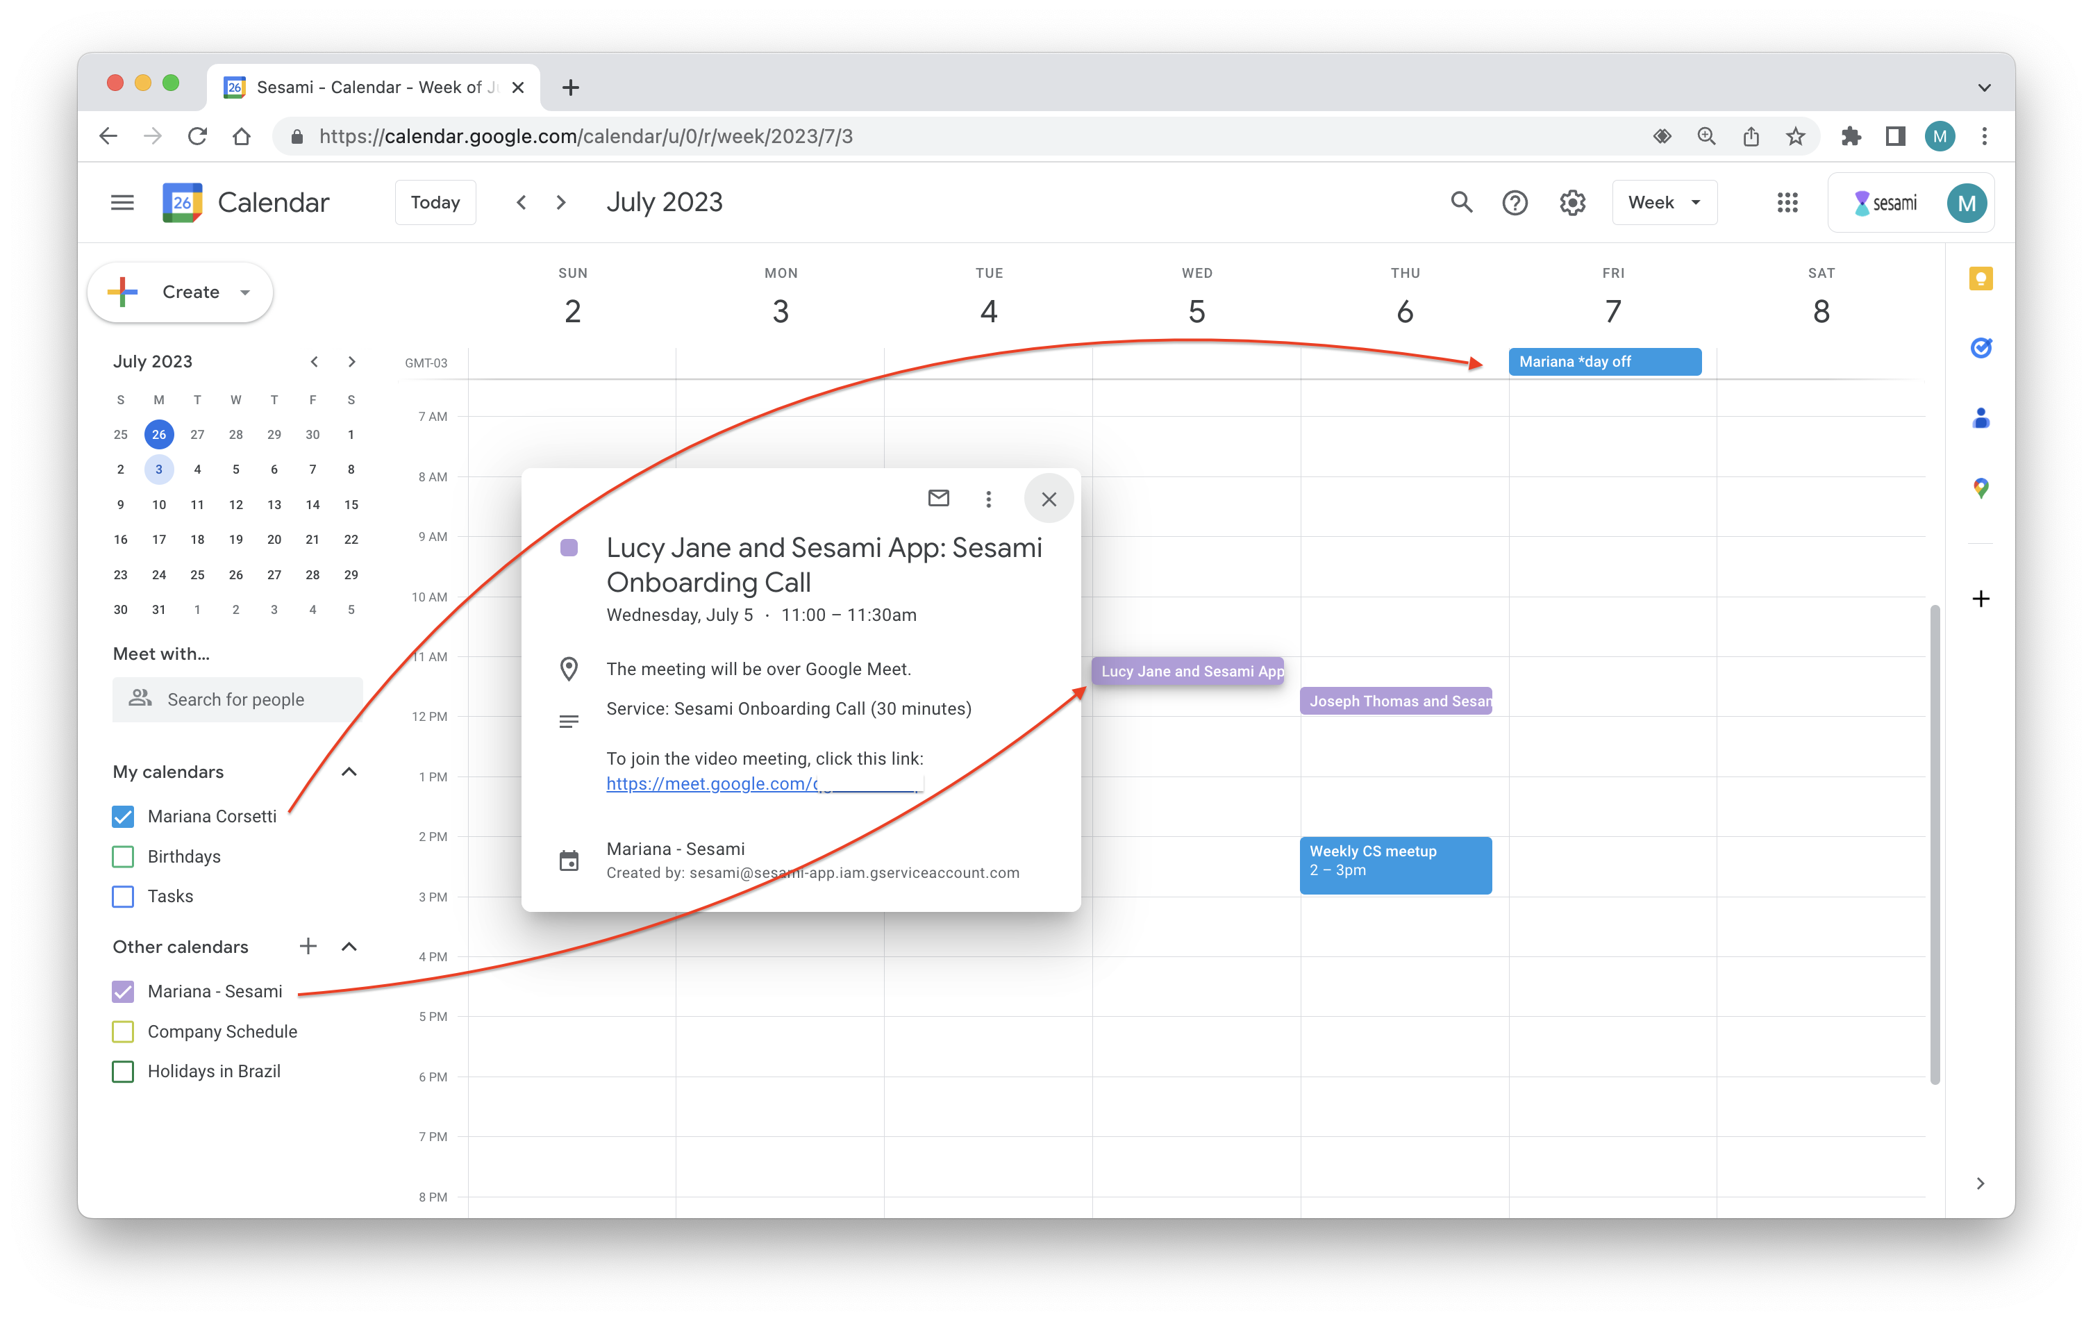Toggle Mariana Corsetti calendar visibility
This screenshot has height=1321, width=2093.
tap(125, 816)
